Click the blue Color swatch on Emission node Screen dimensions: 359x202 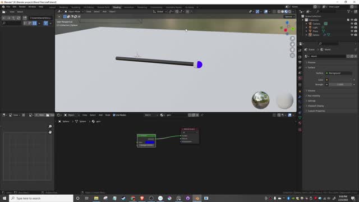point(150,142)
